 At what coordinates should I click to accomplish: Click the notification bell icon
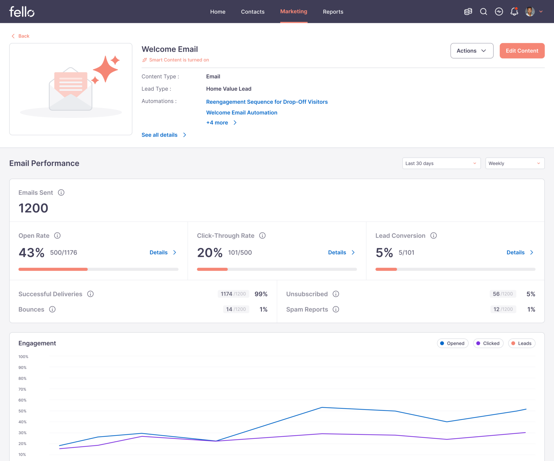point(514,12)
